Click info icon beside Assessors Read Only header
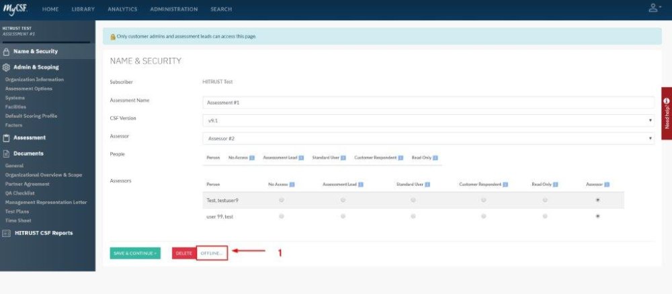Screen dimensions: 672x294 click(556, 185)
